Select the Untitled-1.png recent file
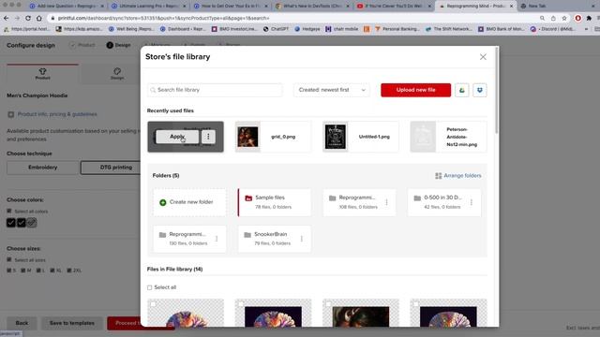This screenshot has height=337, width=600. [x=360, y=137]
